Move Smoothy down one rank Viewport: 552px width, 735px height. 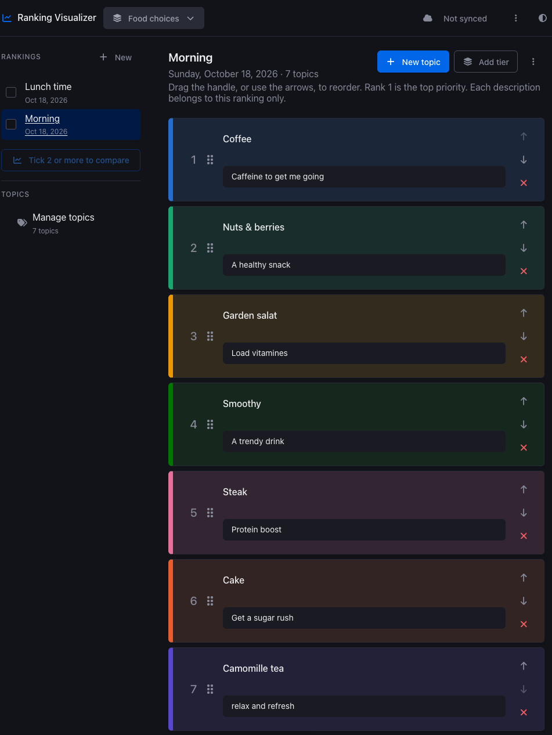(x=524, y=424)
